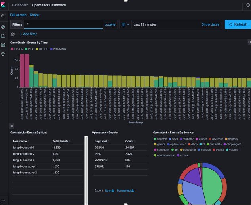Select haproxy legend entry

click(x=232, y=139)
